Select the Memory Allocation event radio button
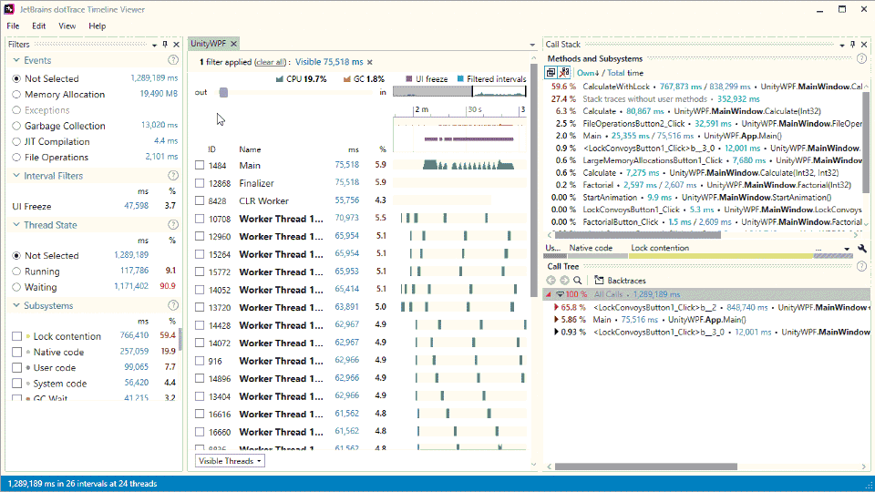The width and height of the screenshot is (875, 492). 16,95
